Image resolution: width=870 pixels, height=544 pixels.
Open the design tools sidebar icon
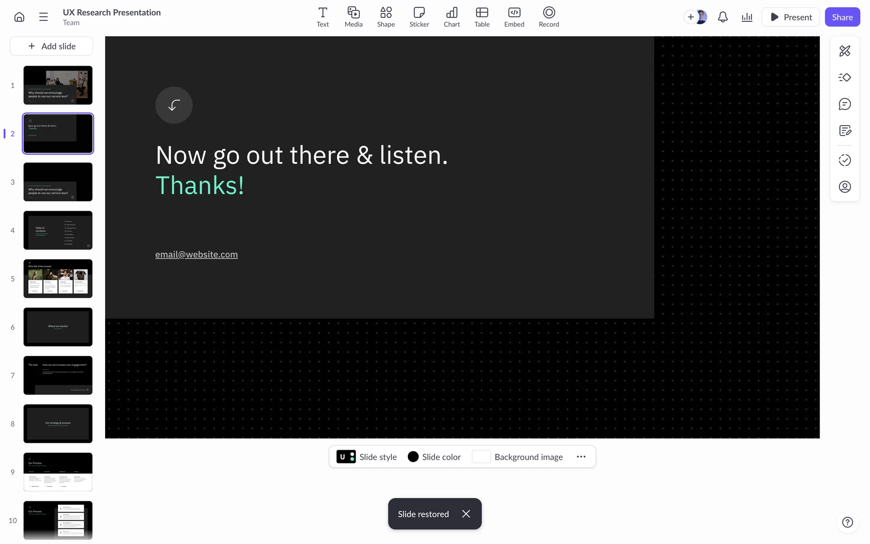tap(845, 51)
